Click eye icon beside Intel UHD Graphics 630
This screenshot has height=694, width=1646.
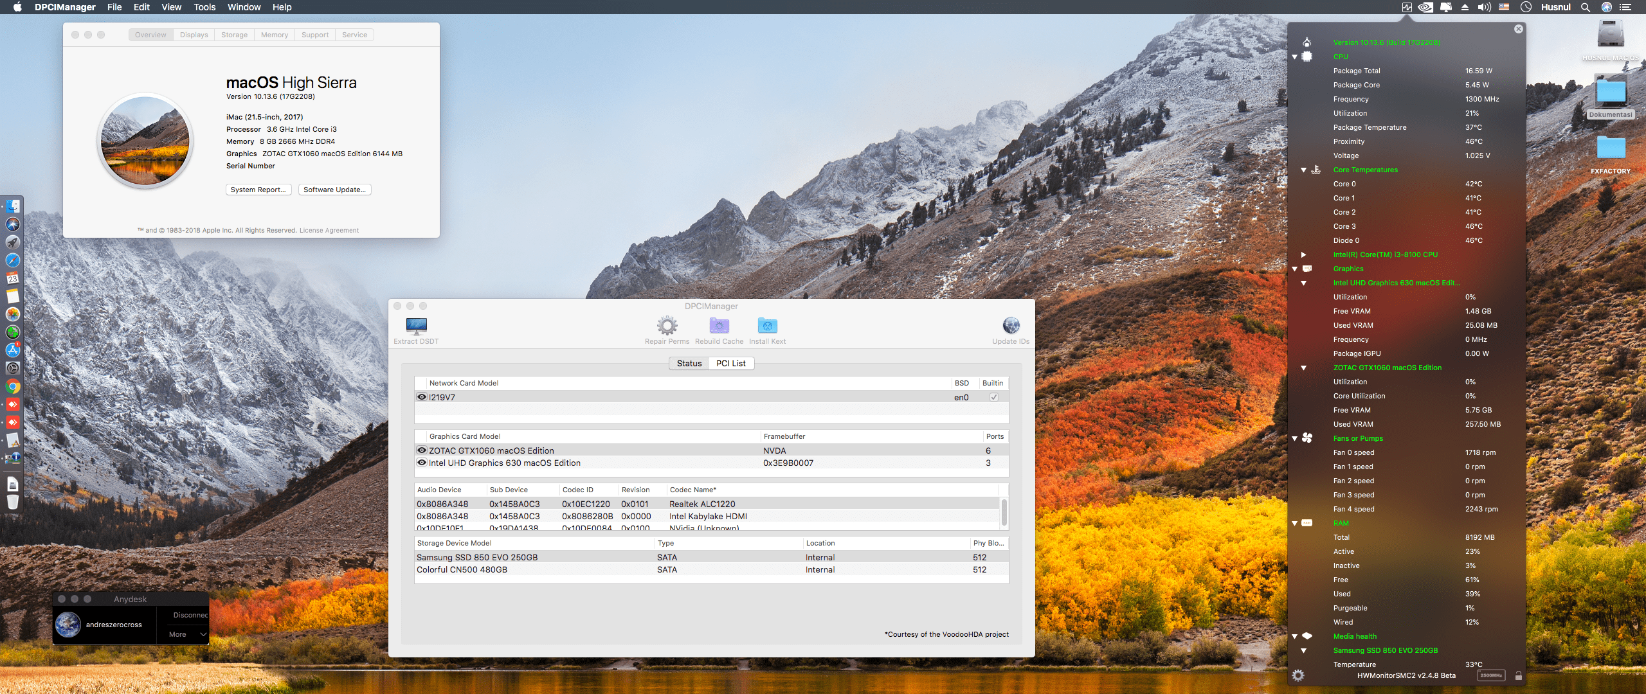click(422, 463)
